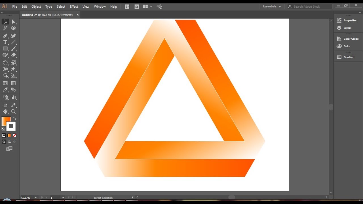Set paint to None

pos(14,135)
